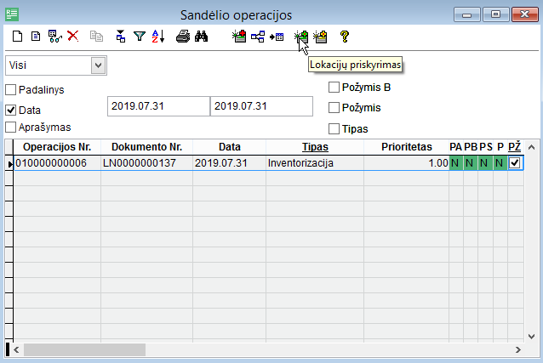
Task: Click the yellow question mark help icon
Action: point(345,37)
